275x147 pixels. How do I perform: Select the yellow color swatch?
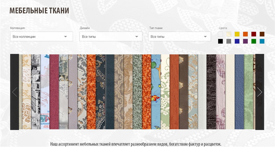click(237, 34)
